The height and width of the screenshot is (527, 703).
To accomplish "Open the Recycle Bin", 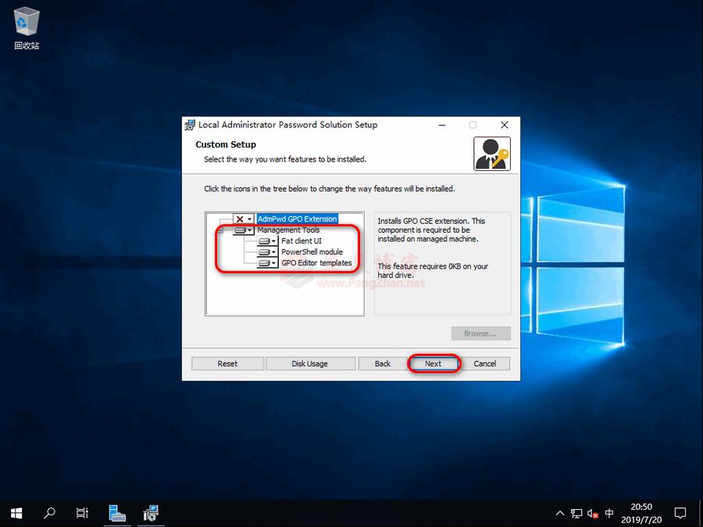I will (26, 23).
